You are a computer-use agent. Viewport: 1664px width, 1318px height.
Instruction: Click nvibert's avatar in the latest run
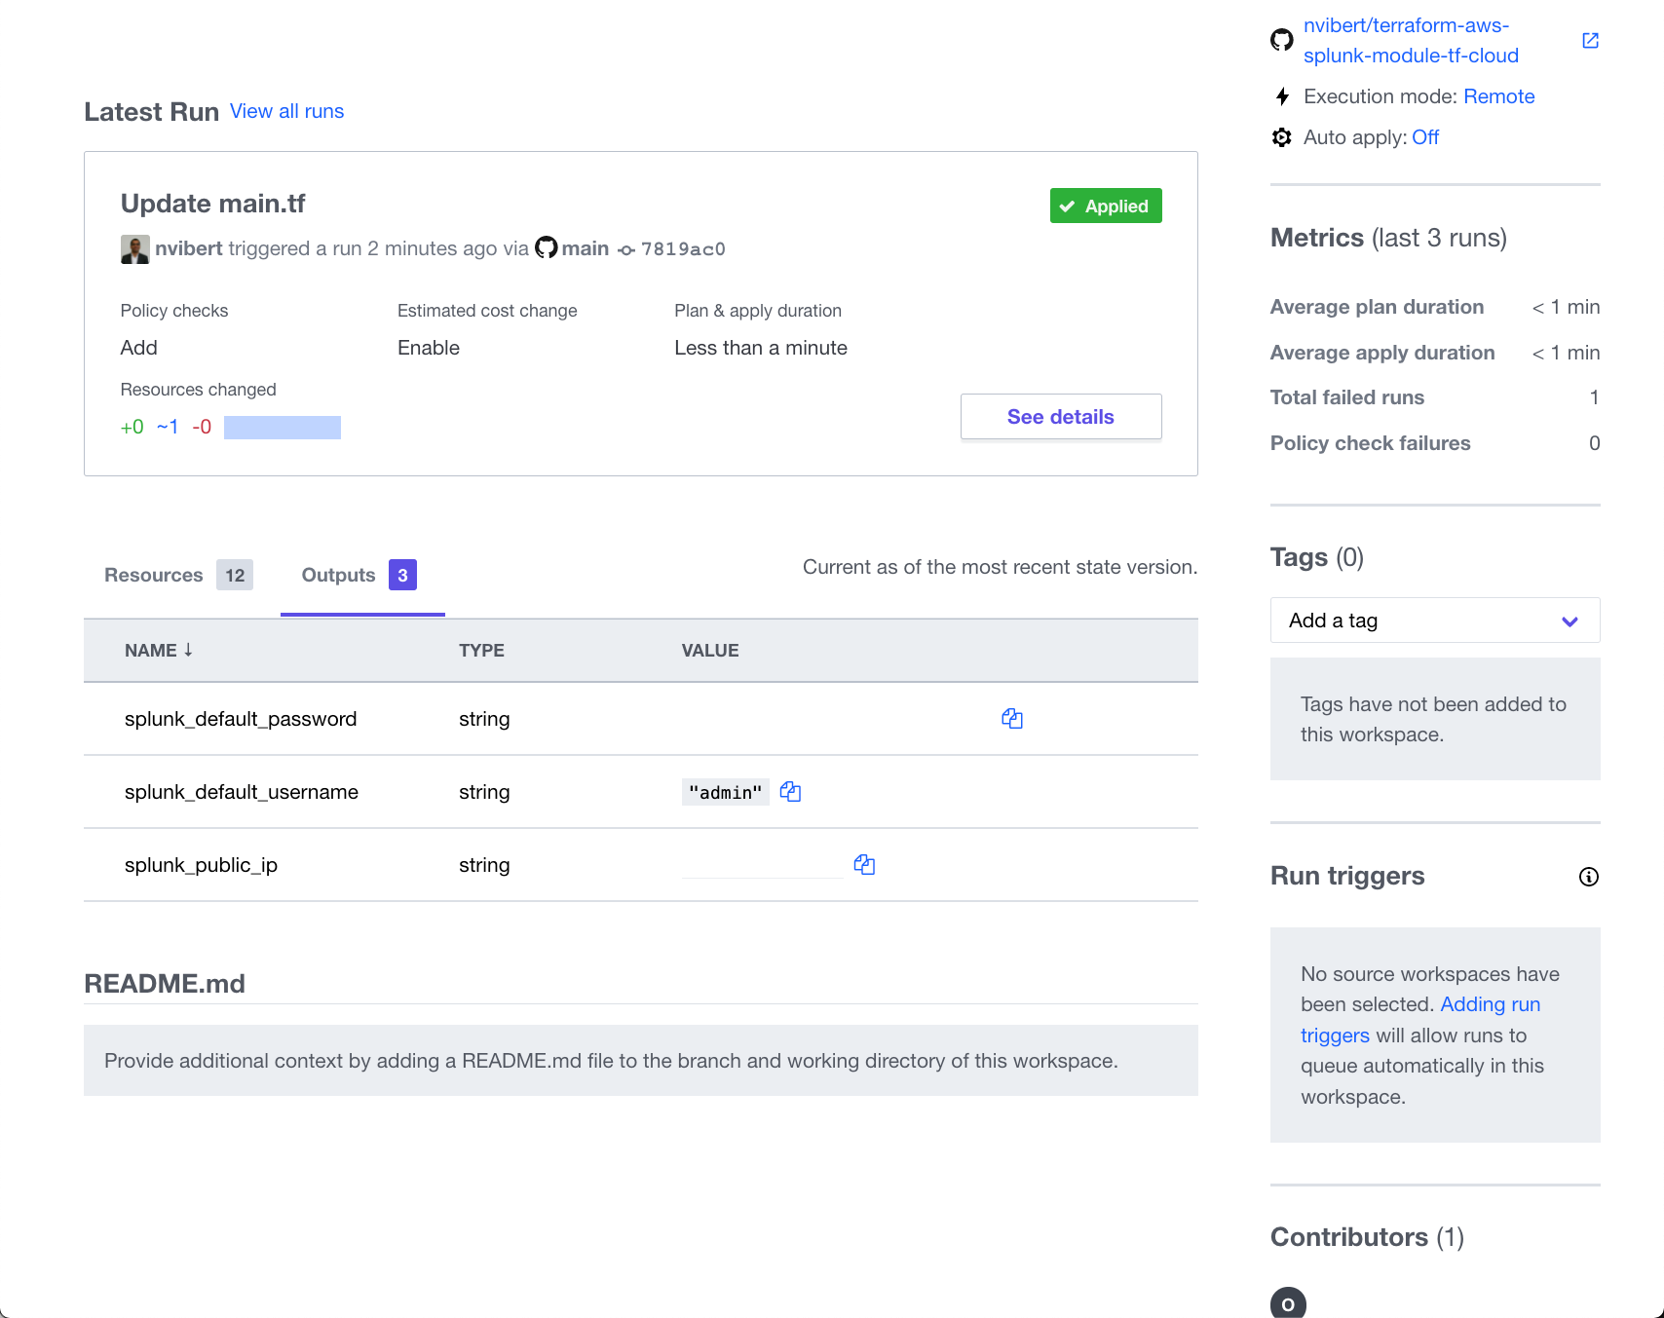pyautogui.click(x=134, y=249)
